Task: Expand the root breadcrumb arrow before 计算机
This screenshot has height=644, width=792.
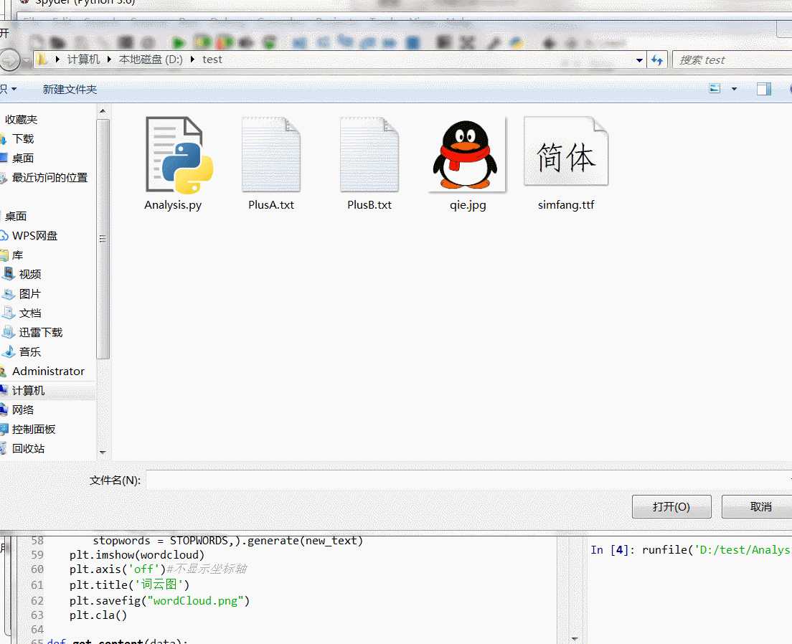Action: click(x=57, y=60)
